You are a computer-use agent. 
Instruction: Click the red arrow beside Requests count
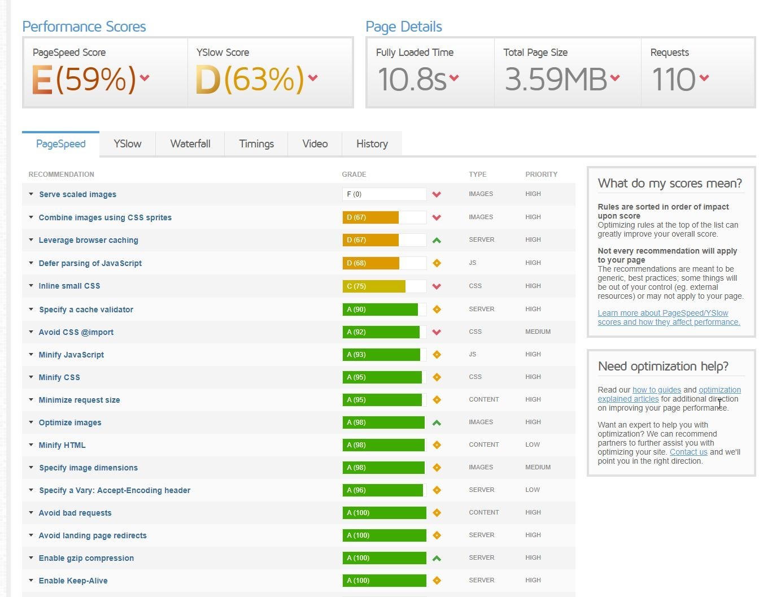coord(704,78)
